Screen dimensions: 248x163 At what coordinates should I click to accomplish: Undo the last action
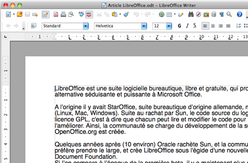[136, 15]
